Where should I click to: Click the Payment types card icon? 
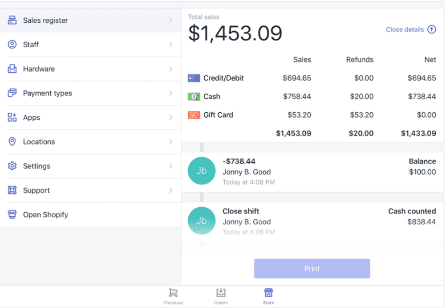(12, 93)
